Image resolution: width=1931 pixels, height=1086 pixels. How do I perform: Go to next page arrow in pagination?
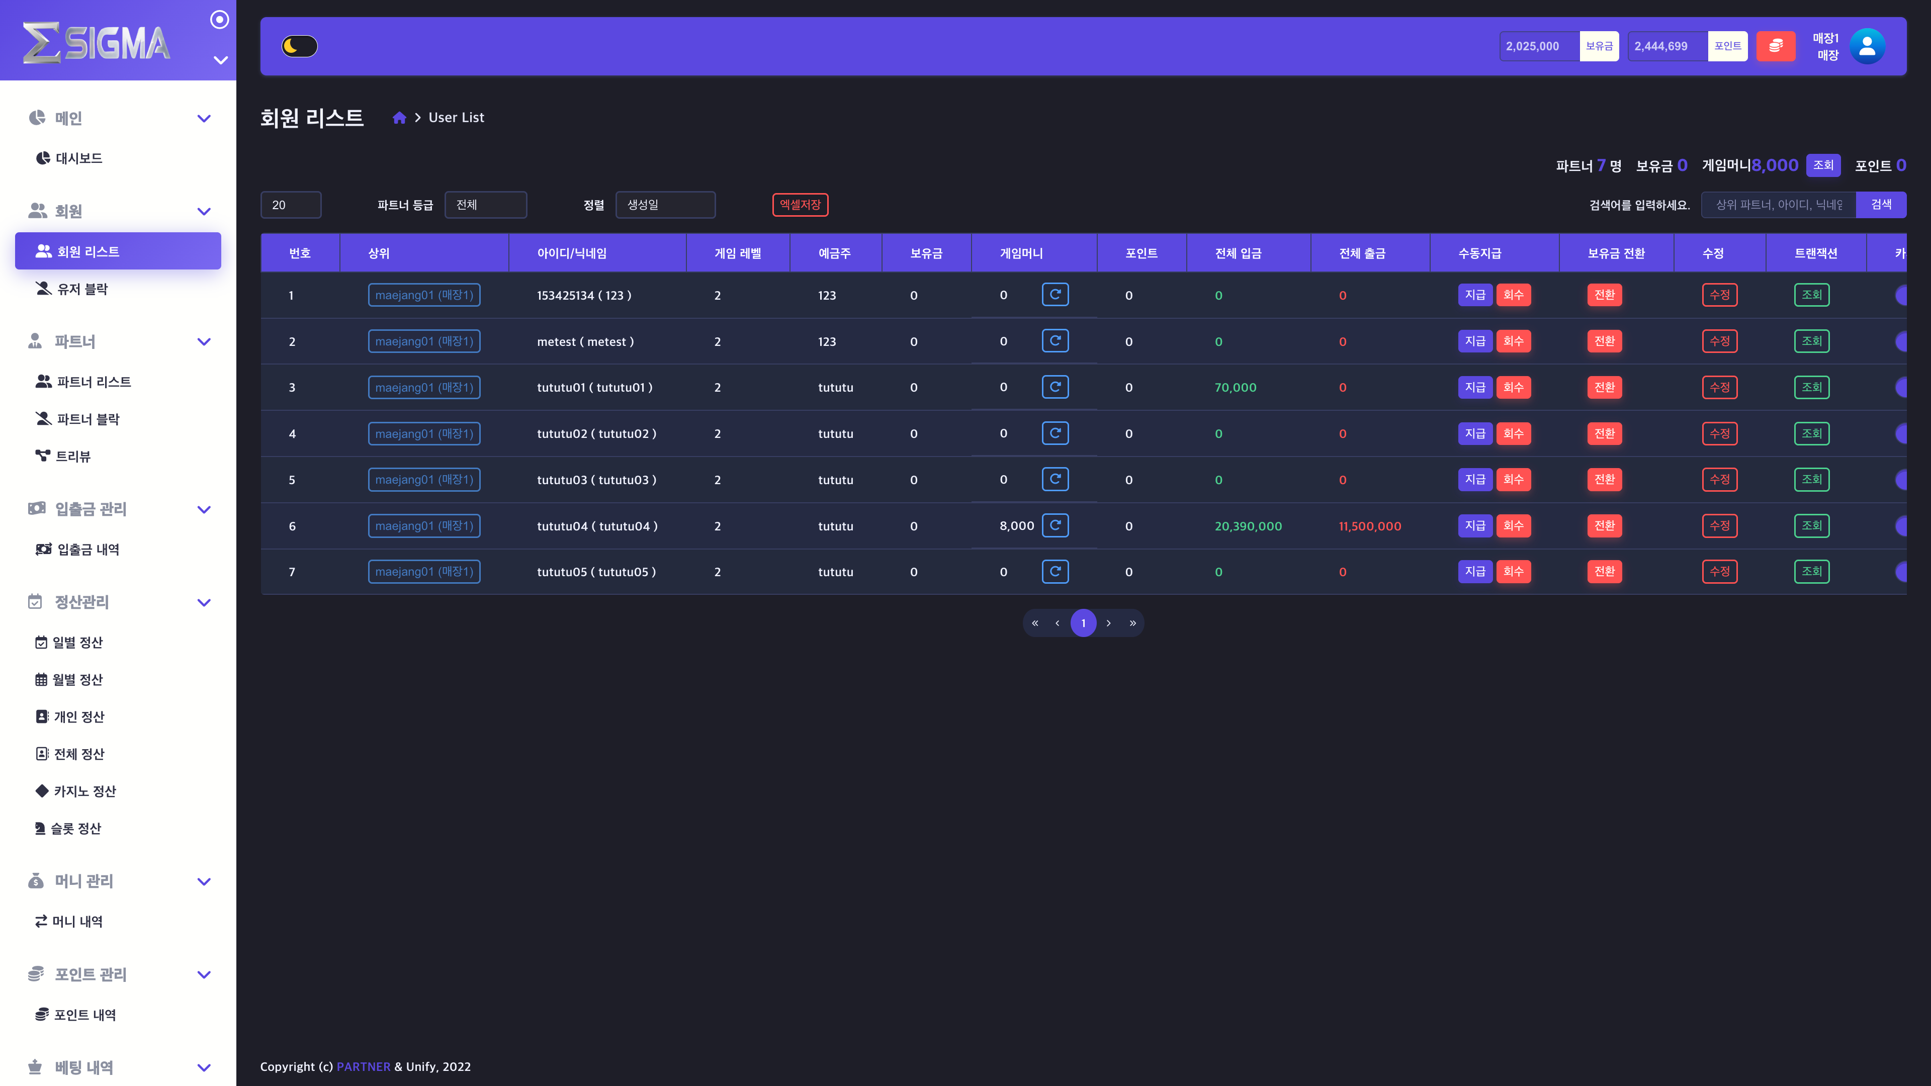1108,623
